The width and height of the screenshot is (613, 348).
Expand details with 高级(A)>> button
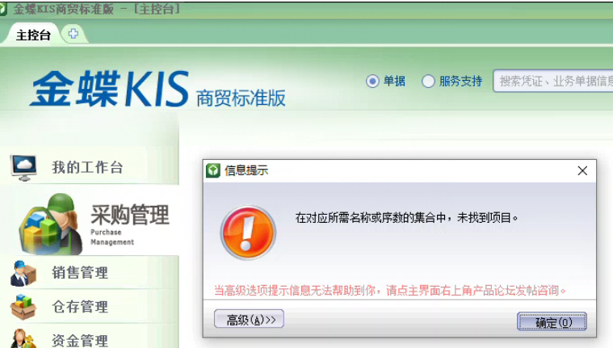pos(250,320)
